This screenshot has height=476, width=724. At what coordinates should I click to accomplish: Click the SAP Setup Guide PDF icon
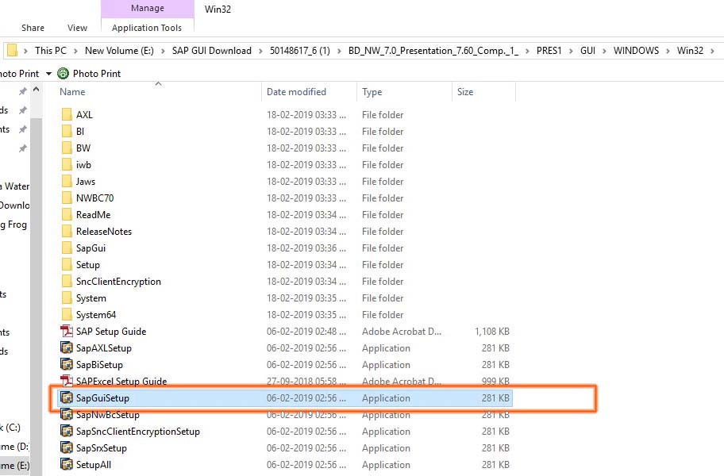point(67,331)
